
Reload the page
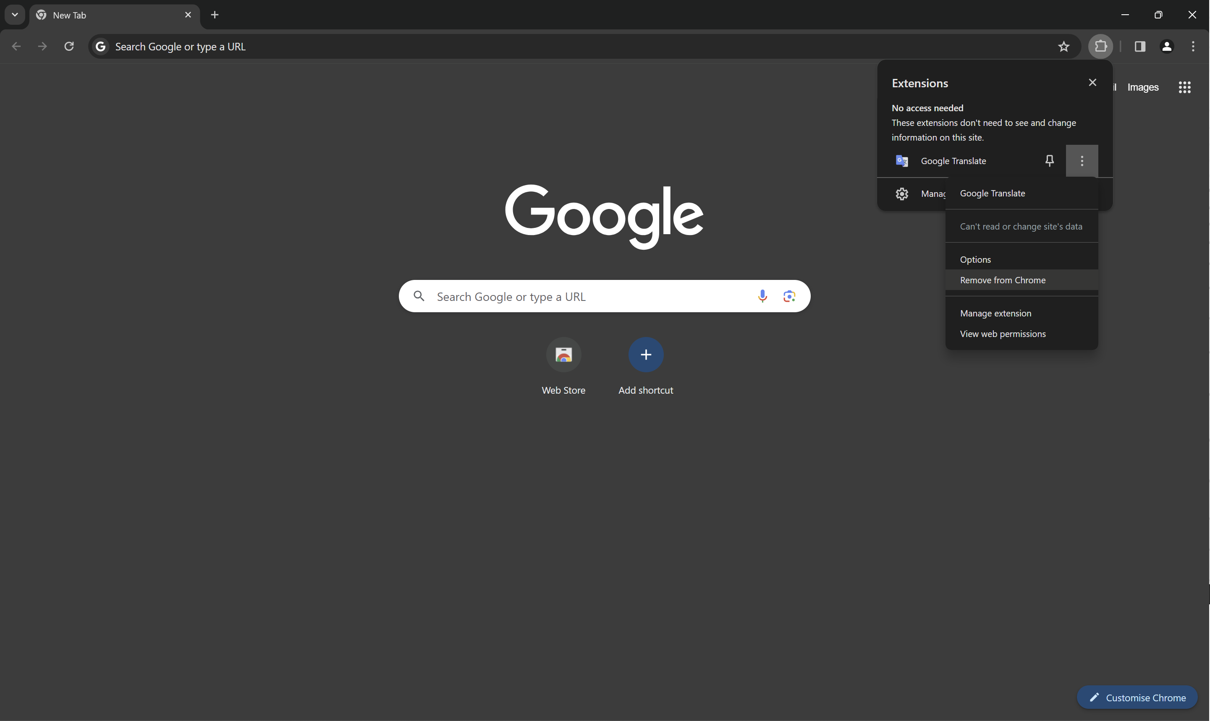pos(69,47)
